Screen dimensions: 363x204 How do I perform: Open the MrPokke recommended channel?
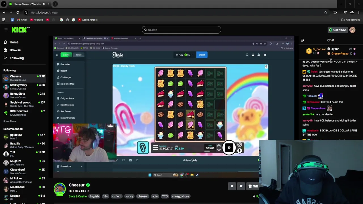(x=24, y=180)
